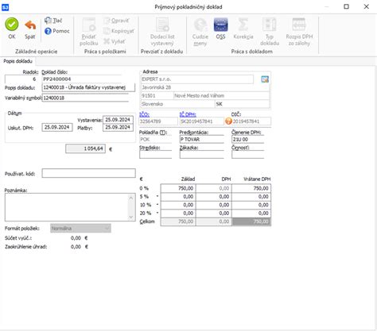
Task: Click the orange verification icon next to DIČ
Action: 228,121
